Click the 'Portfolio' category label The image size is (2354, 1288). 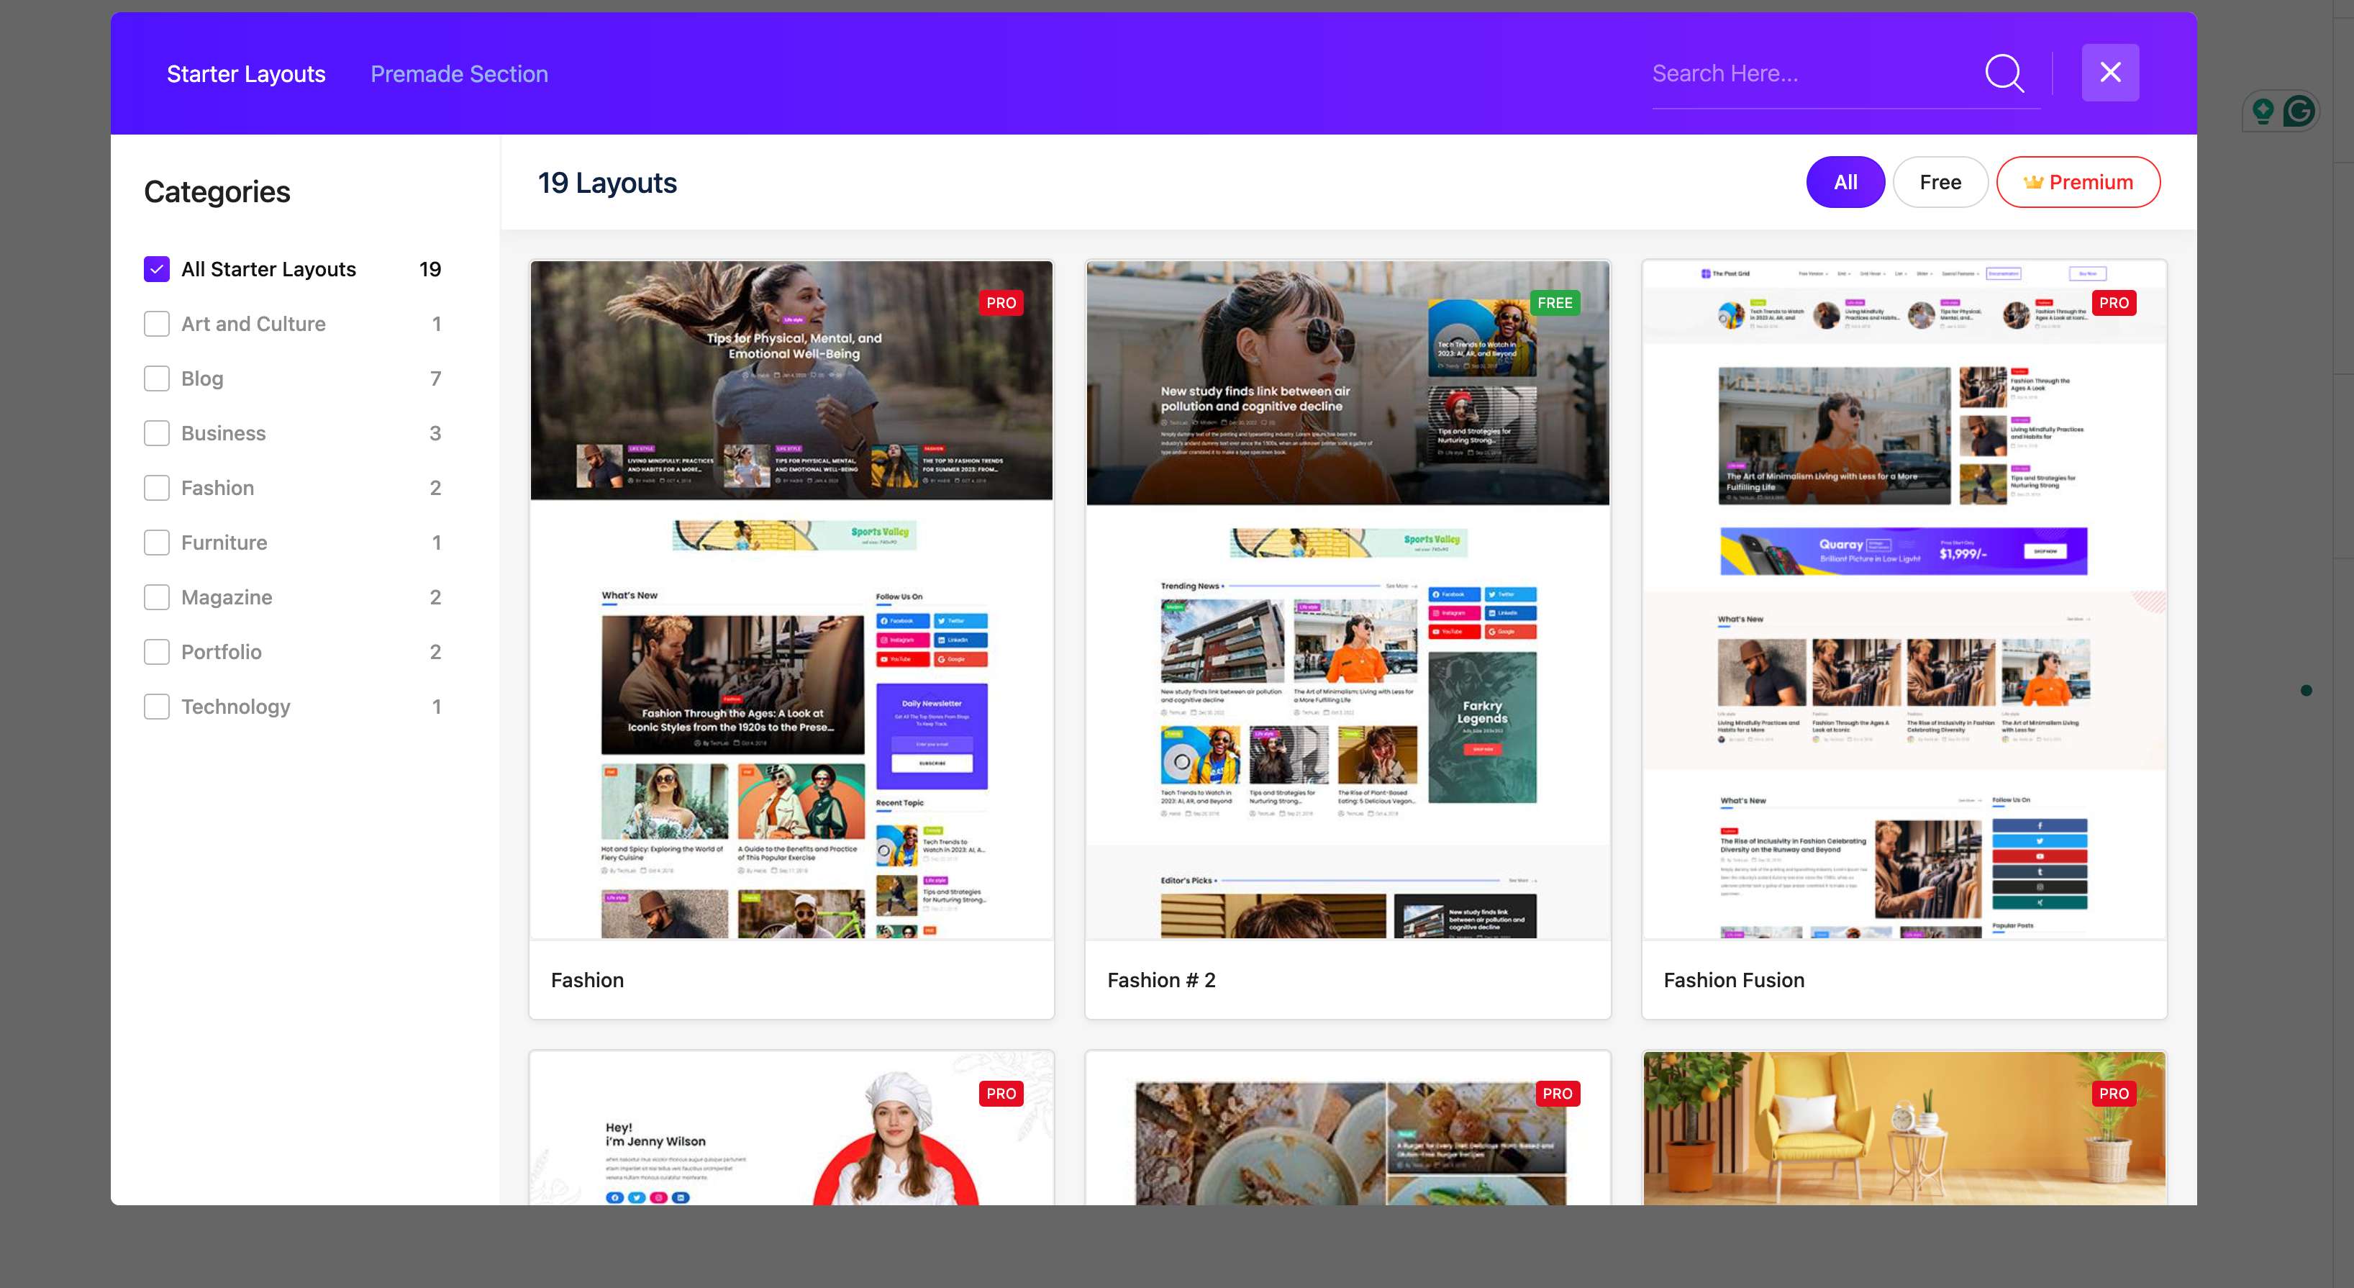click(221, 652)
